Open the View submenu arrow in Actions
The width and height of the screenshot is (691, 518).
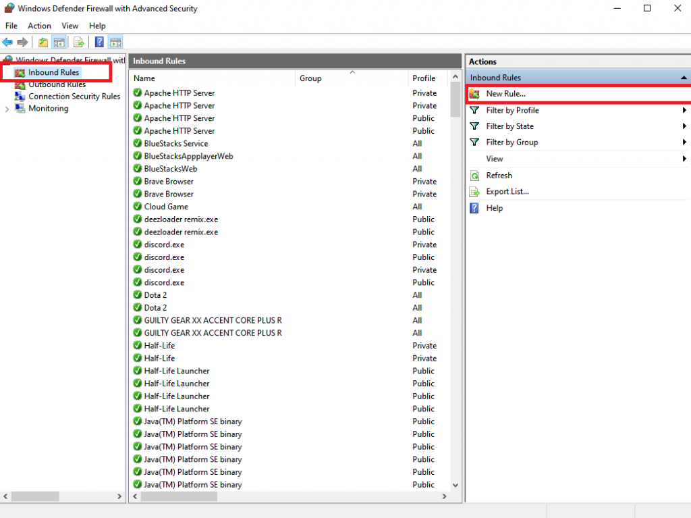(x=684, y=159)
